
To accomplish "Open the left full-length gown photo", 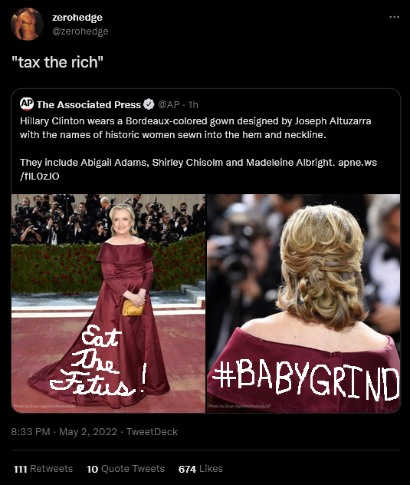I will (x=109, y=303).
